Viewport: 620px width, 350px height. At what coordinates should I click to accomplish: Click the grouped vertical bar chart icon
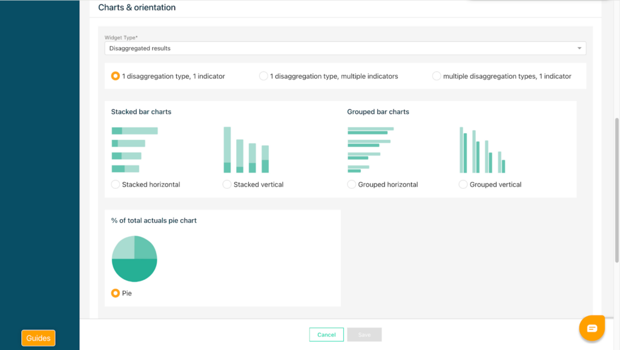[x=482, y=150]
